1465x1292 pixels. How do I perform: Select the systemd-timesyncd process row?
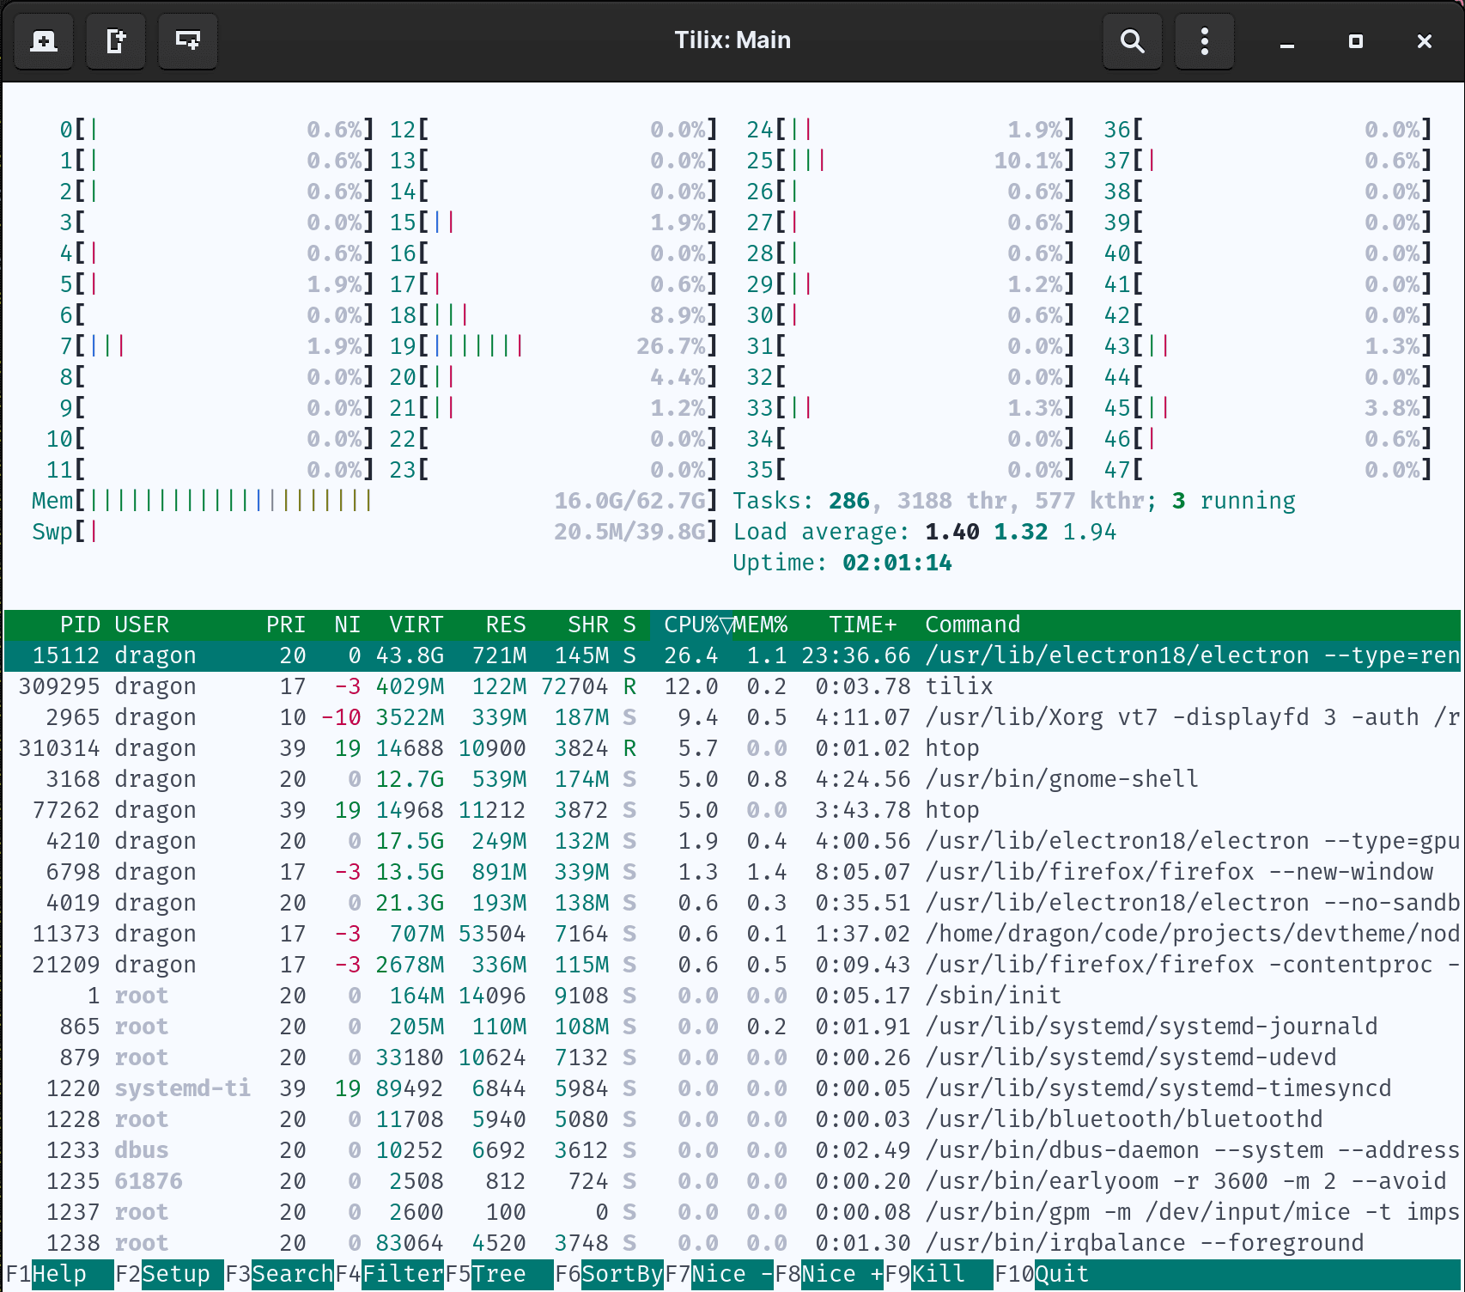(x=732, y=1088)
